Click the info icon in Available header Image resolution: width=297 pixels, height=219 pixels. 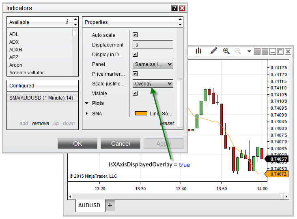click(x=67, y=22)
